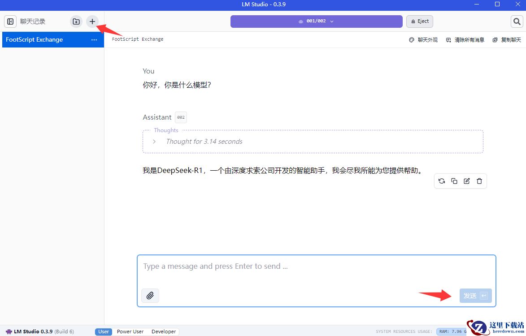The image size is (526, 336).
Task: Create a new chat folder
Action: (x=76, y=22)
